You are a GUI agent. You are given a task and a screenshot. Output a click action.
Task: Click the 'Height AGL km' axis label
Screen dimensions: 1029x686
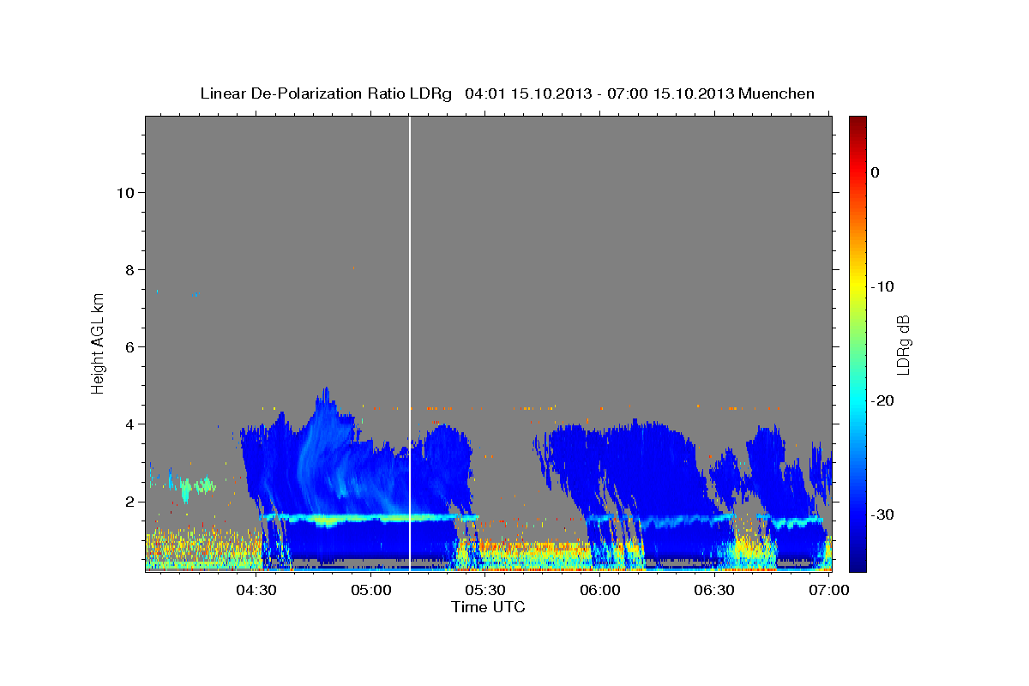(x=99, y=343)
